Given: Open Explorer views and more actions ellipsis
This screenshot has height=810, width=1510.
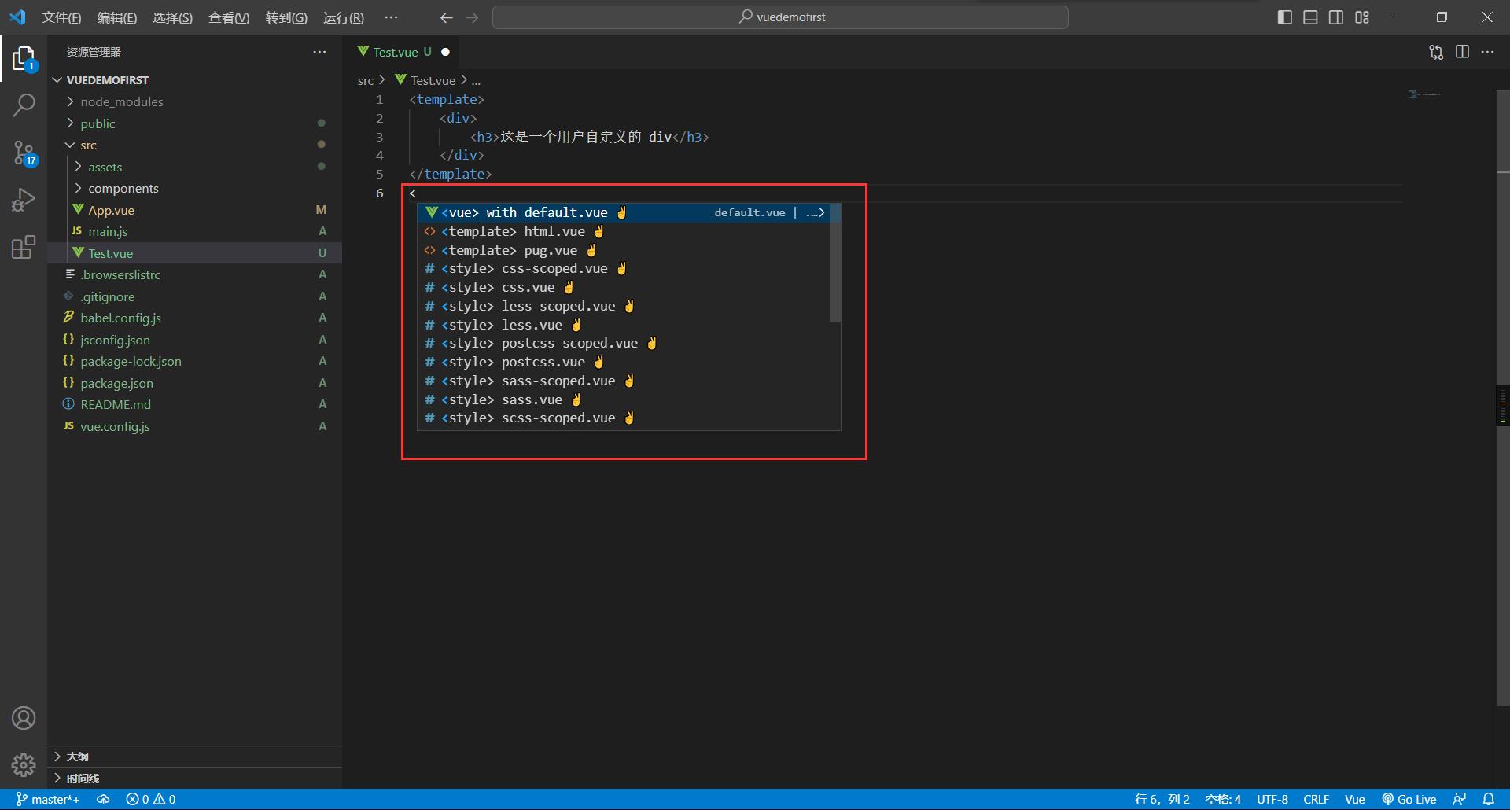Looking at the screenshot, I should pos(319,52).
